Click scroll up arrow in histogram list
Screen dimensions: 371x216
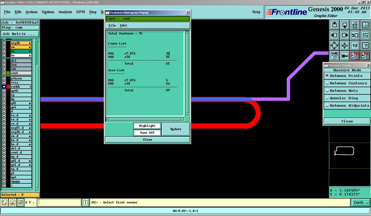(x=187, y=33)
